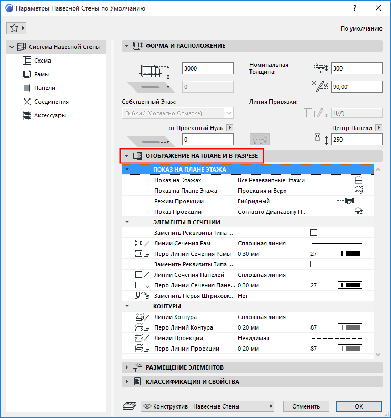This screenshot has width=391, height=418.
Task: Click the Система Навесной Стены grid icon
Action: pos(22,47)
